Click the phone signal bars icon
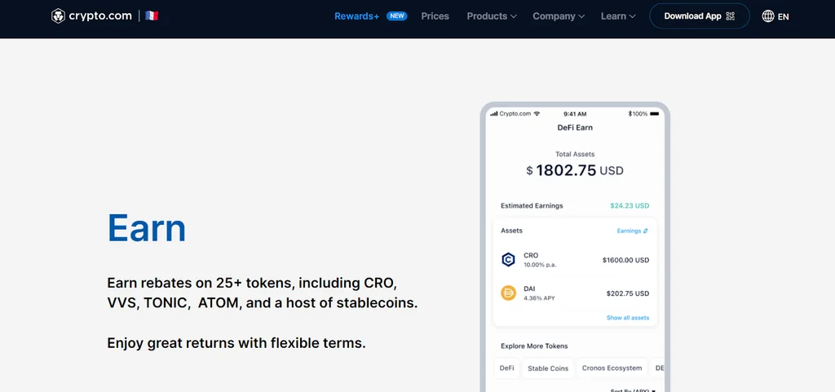 pos(493,113)
